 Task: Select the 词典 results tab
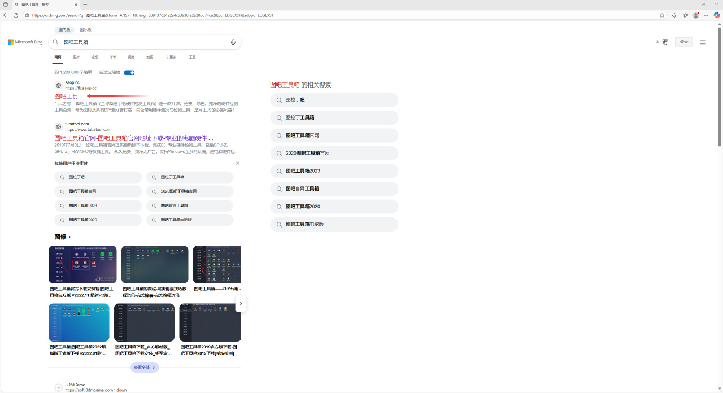pos(131,57)
